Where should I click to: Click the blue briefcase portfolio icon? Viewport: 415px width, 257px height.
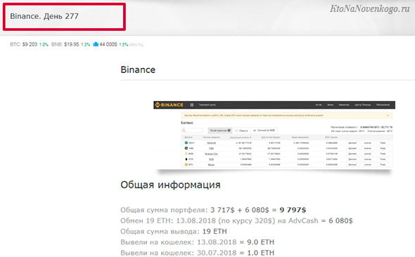96,44
